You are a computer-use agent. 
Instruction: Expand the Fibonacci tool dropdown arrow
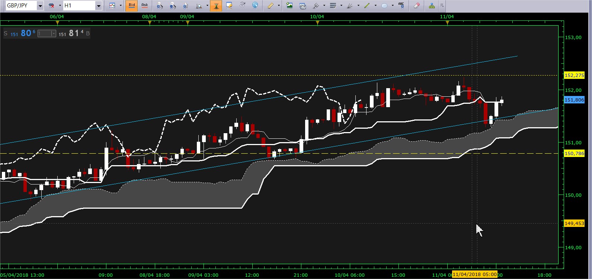pos(341,6)
